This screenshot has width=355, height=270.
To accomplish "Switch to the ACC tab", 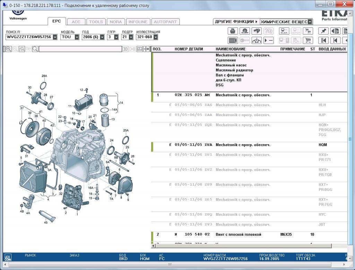I will click(76, 22).
